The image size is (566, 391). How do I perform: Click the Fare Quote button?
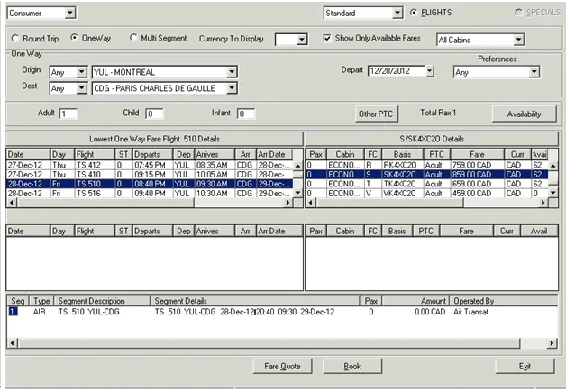tap(282, 366)
